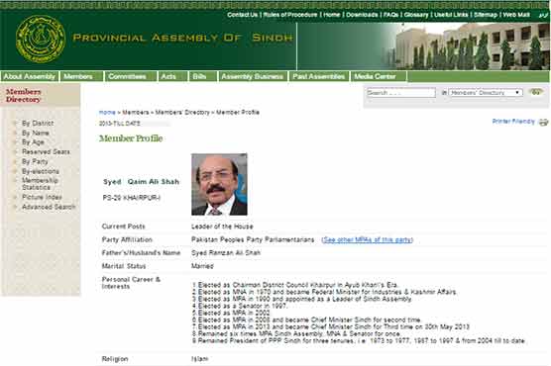The image size is (551, 366).
Task: Click the Provincial Assembly of Sindh banner title
Action: pyautogui.click(x=182, y=38)
